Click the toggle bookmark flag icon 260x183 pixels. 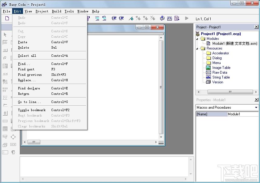(x=131, y=18)
